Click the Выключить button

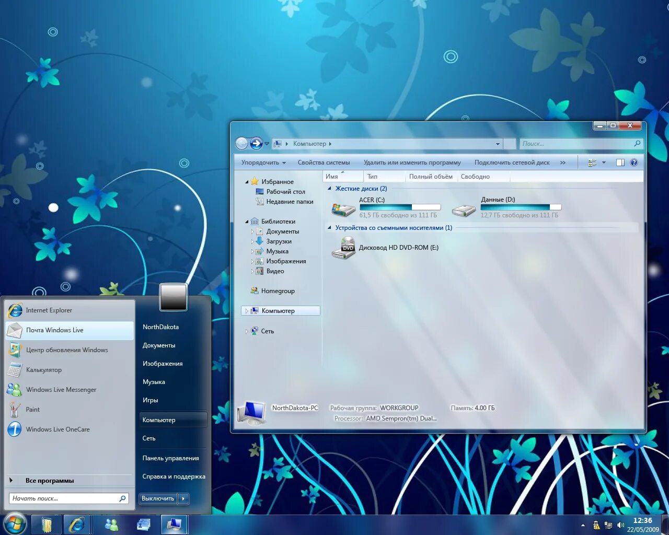(158, 498)
